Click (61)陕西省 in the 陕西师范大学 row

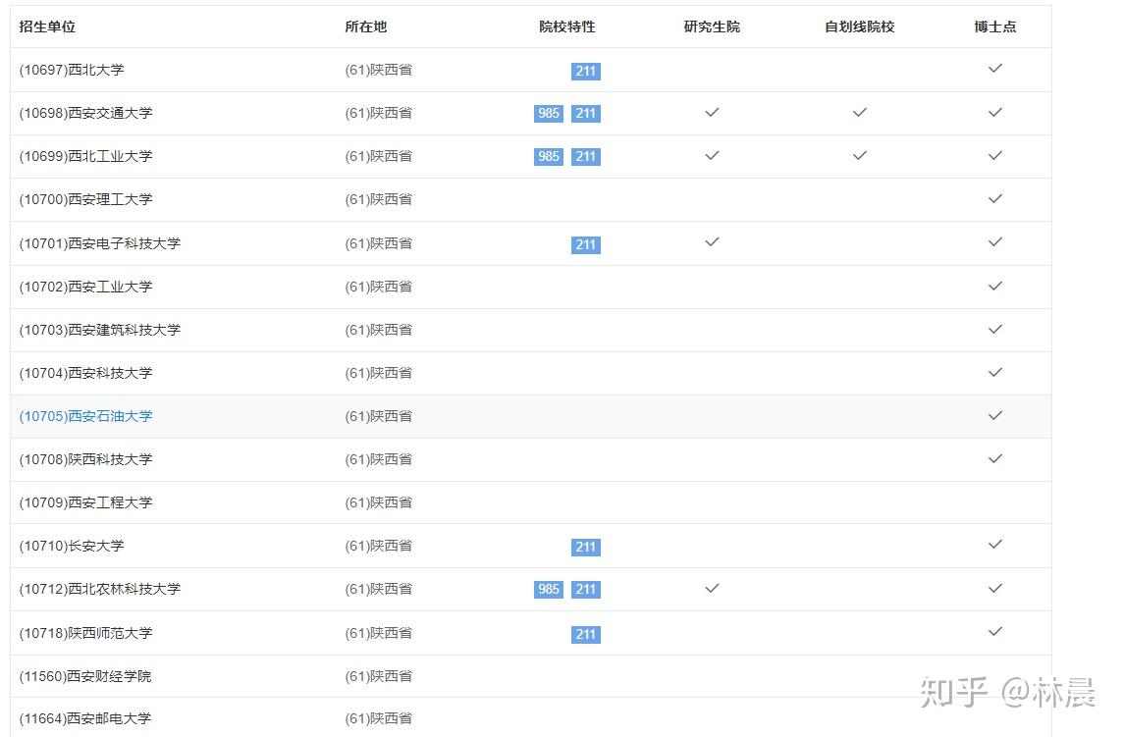[x=379, y=634]
